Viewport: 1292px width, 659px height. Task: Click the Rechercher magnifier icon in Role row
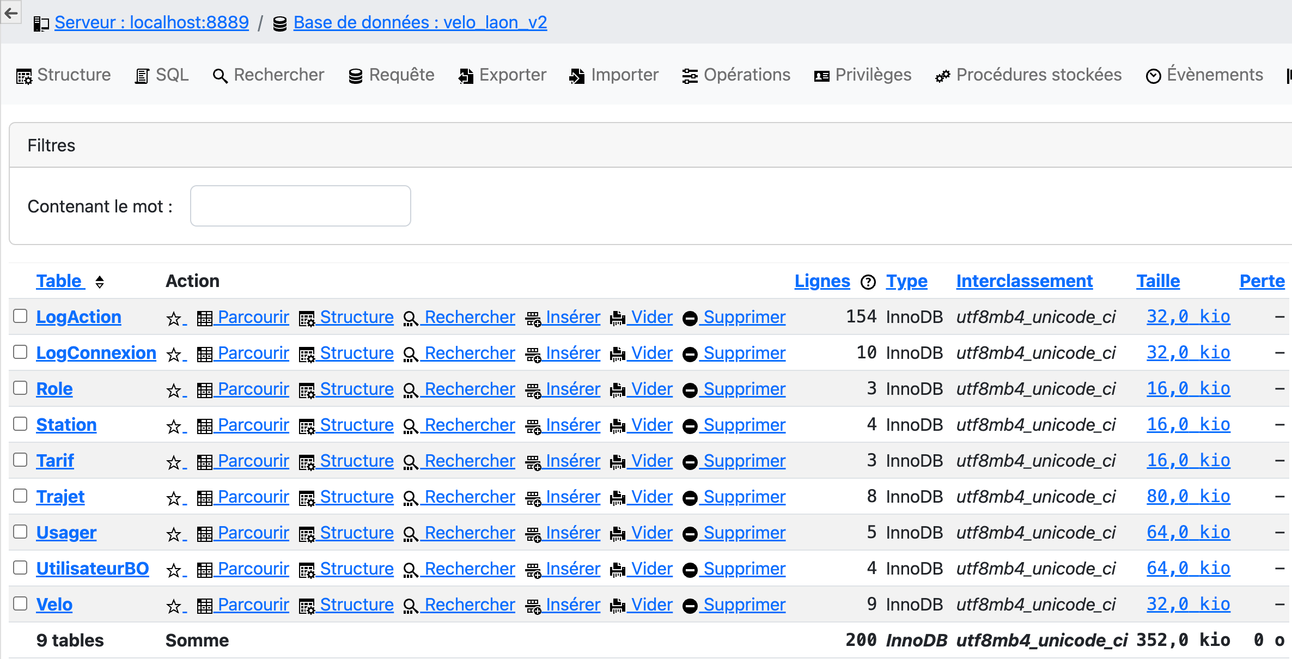(x=410, y=390)
